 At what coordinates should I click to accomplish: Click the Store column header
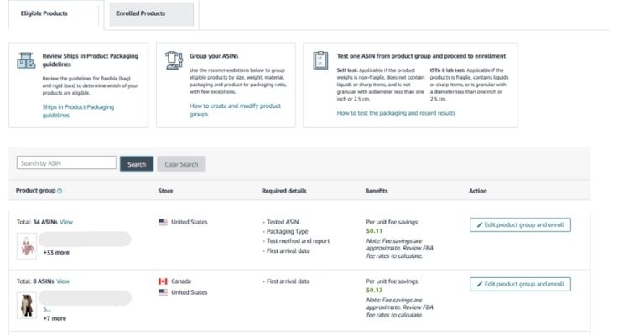(x=165, y=191)
